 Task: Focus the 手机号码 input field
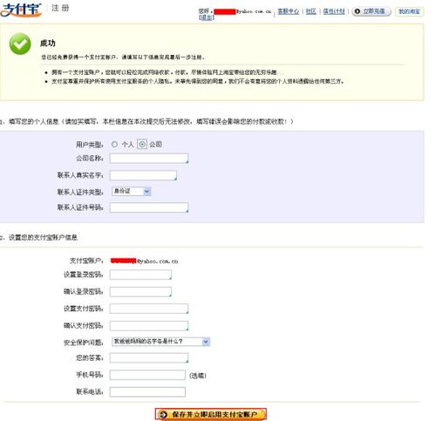click(x=147, y=375)
